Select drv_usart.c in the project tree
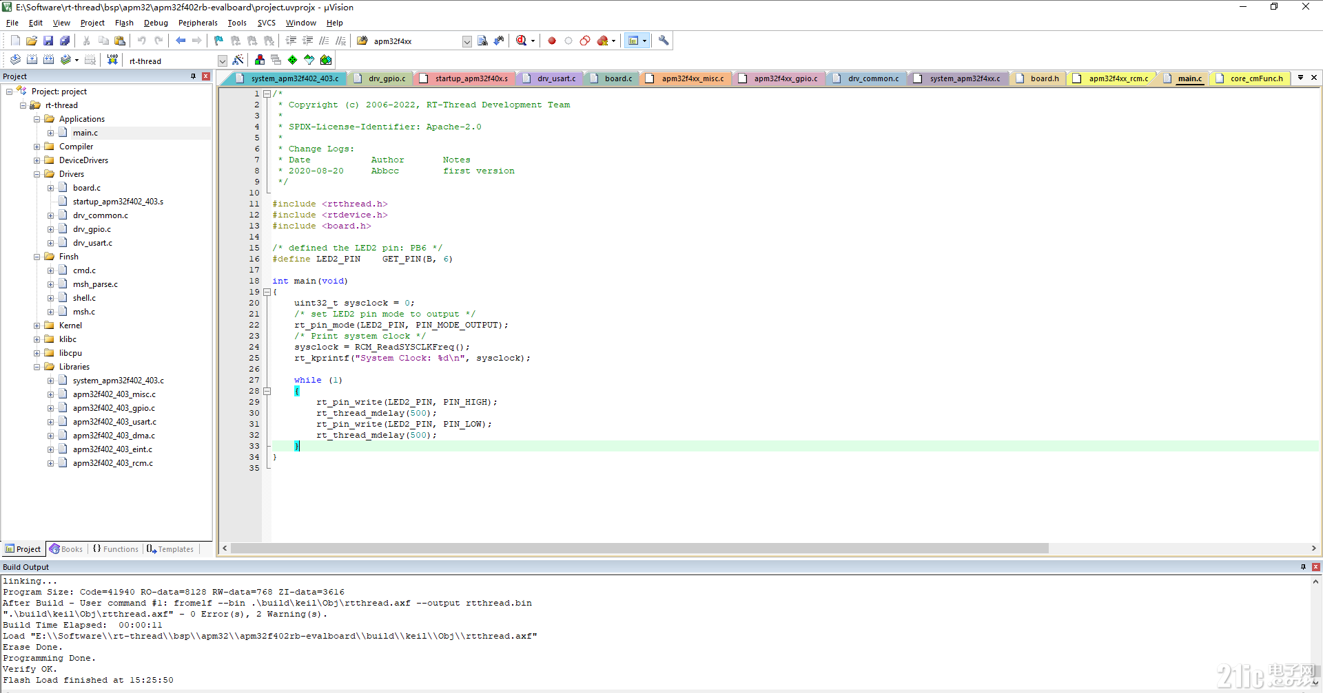1323x693 pixels. pos(92,243)
